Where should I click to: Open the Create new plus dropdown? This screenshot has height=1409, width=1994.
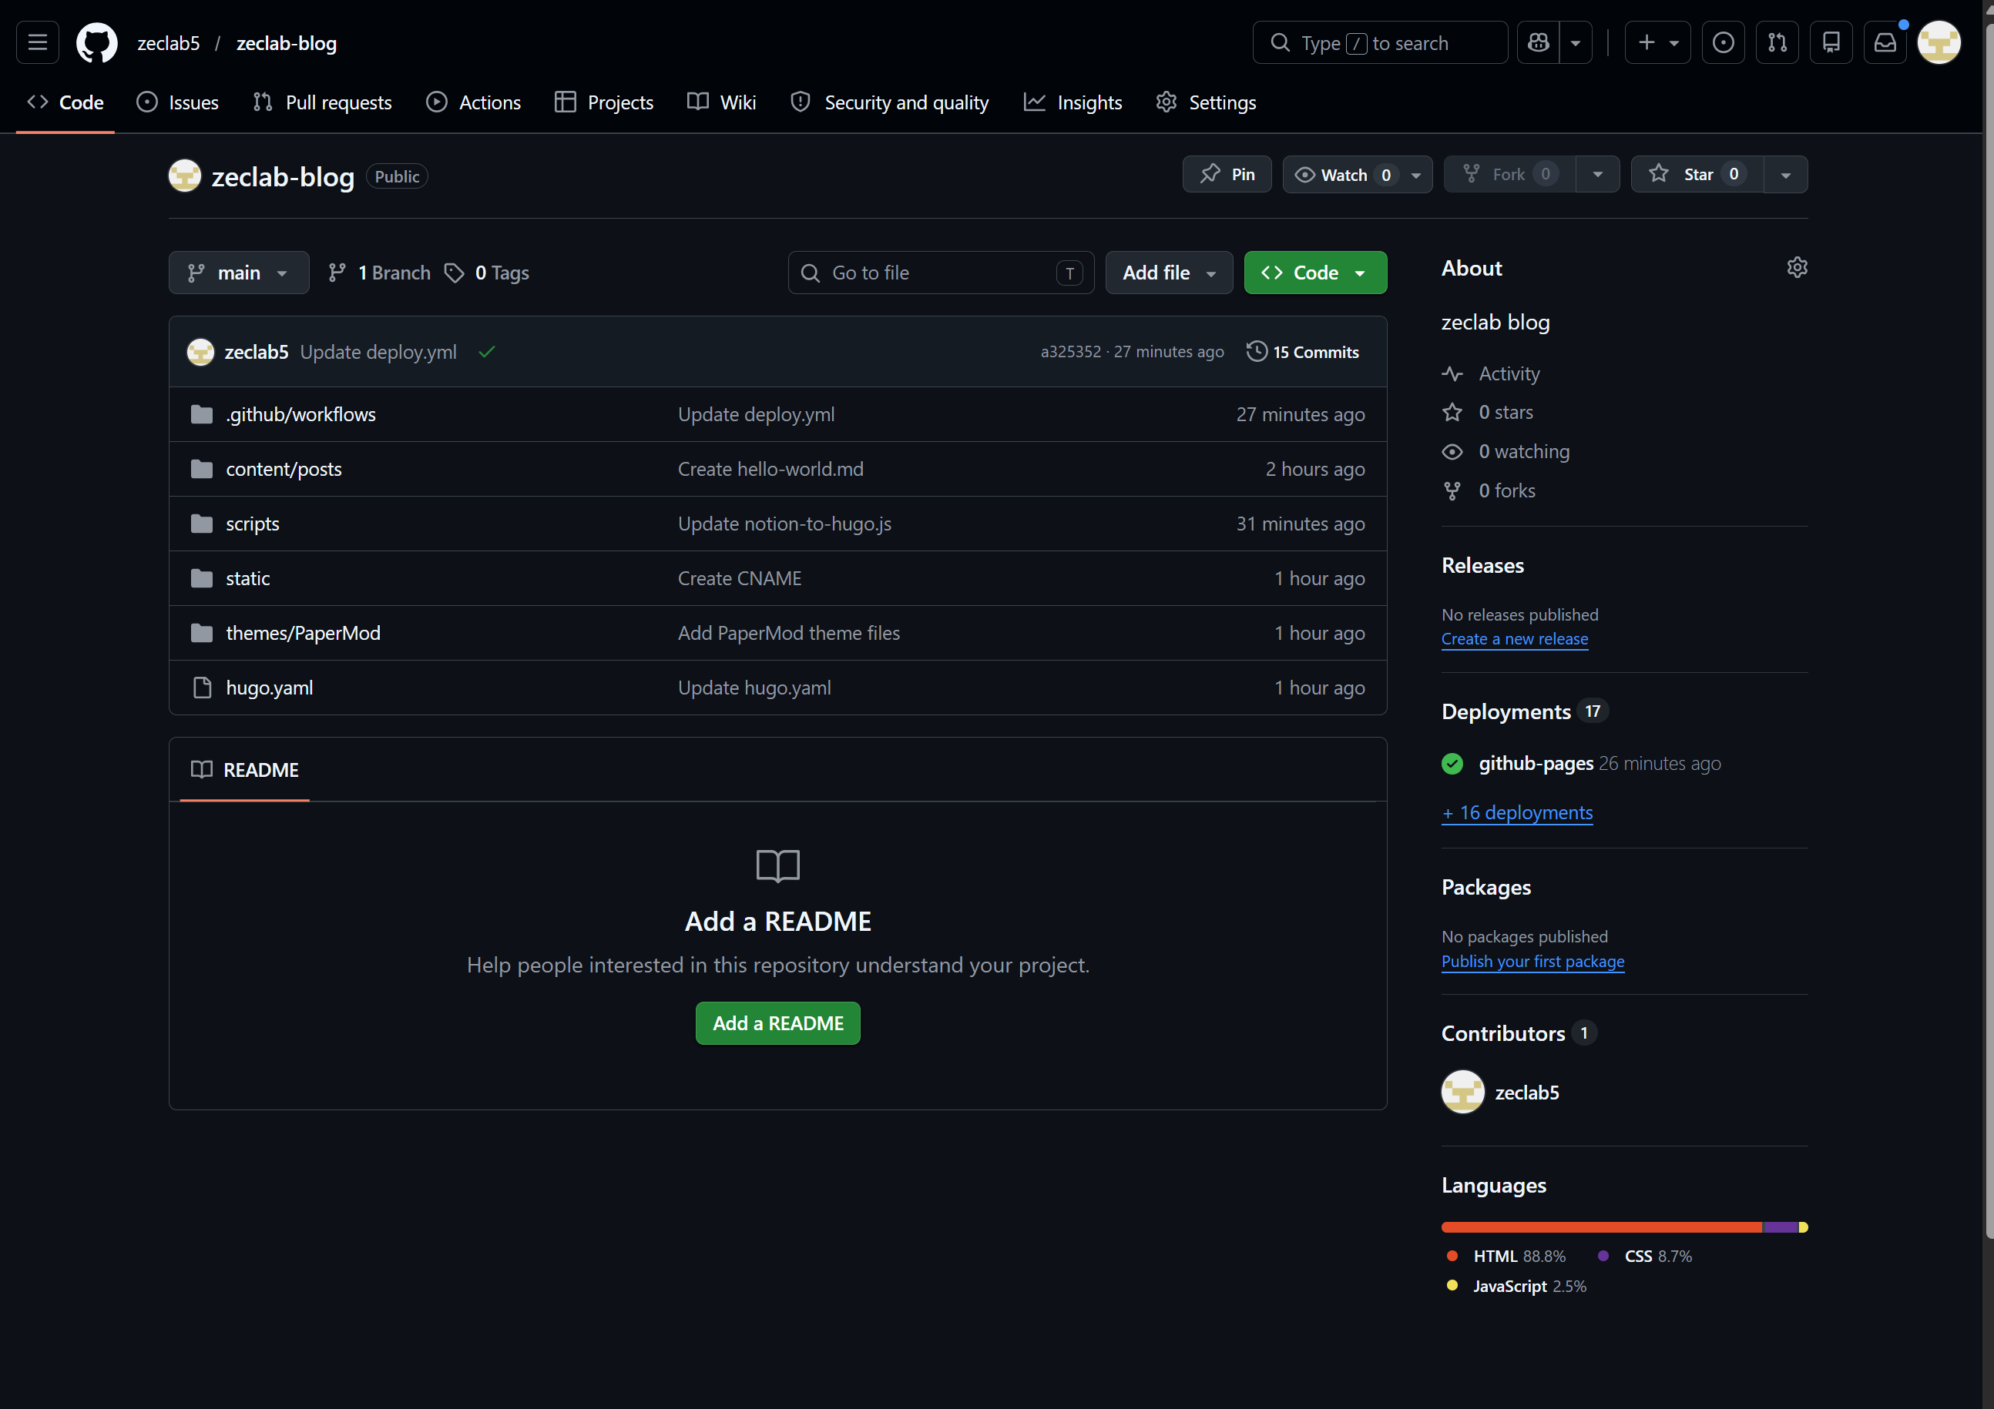click(1657, 42)
